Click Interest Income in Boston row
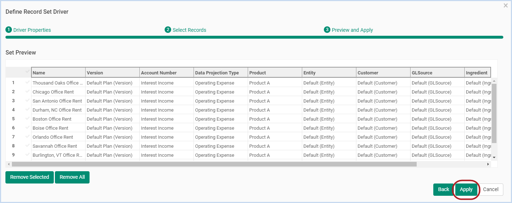The width and height of the screenshot is (512, 203). pyautogui.click(x=166, y=119)
